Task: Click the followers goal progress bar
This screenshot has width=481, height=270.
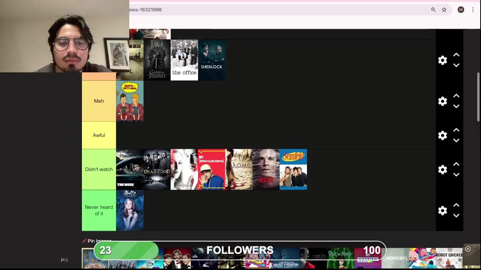Action: [240, 250]
